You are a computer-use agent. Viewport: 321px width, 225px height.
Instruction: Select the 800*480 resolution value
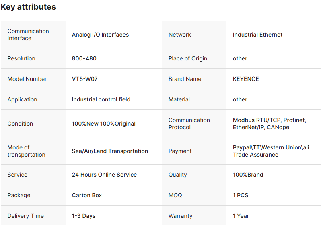pos(84,58)
